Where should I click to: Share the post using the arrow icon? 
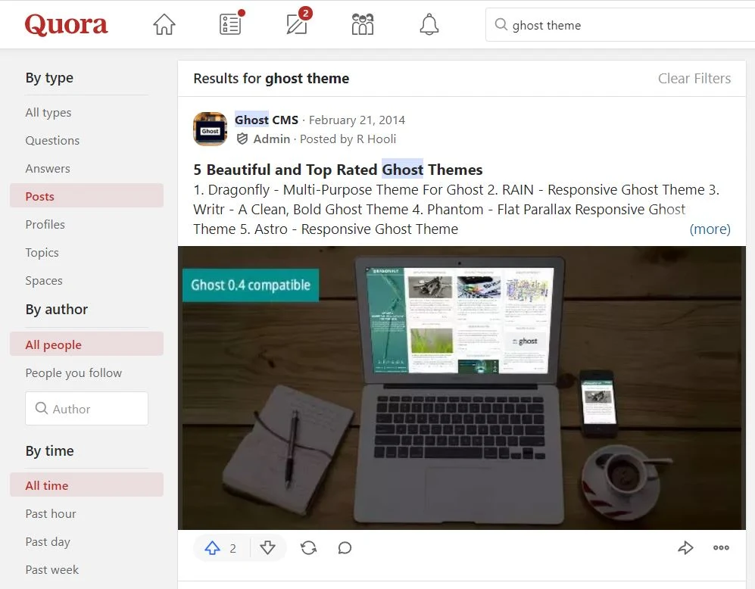pyautogui.click(x=685, y=547)
